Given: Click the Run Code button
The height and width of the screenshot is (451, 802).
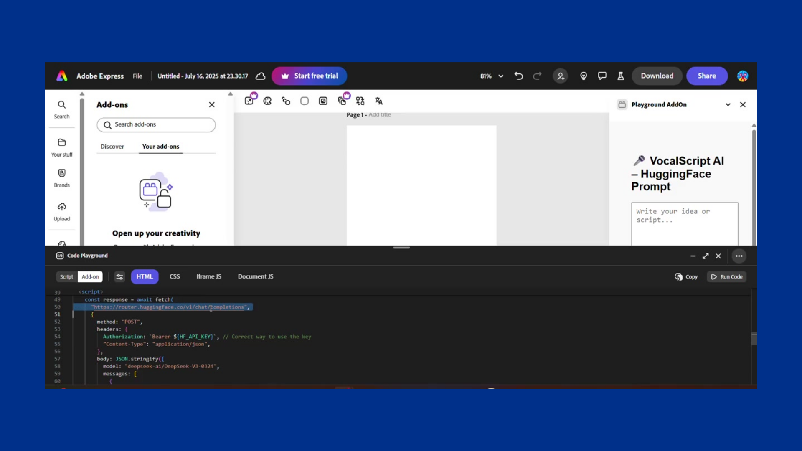Looking at the screenshot, I should click(727, 276).
